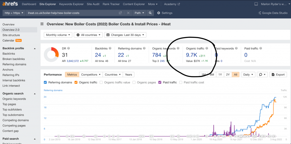Click Google update marker near 2 Jun 2015
Viewport: 291px width, 144px height.
pos(59,136)
